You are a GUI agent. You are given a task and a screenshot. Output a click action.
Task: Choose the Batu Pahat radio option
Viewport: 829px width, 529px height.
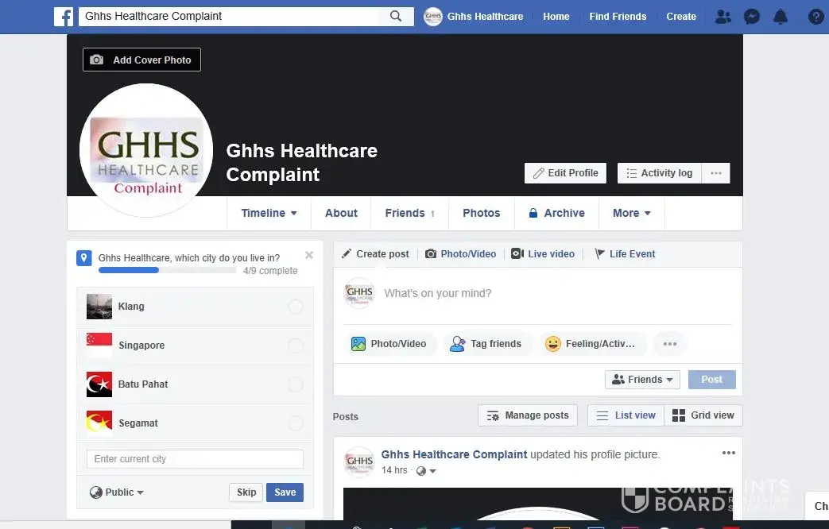[x=296, y=384]
